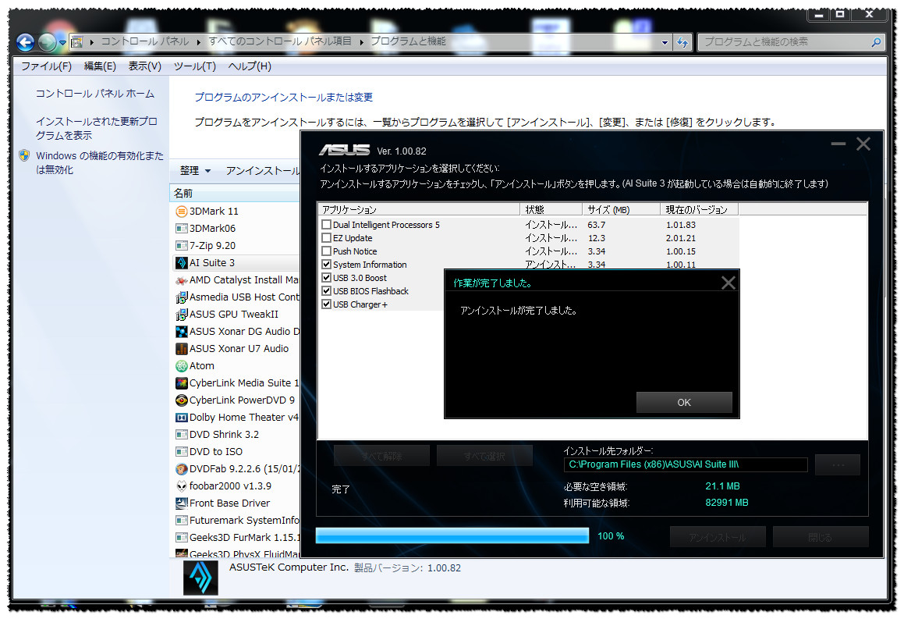
Task: Click the DVDFab 9.2.2.6 icon
Action: 181,469
